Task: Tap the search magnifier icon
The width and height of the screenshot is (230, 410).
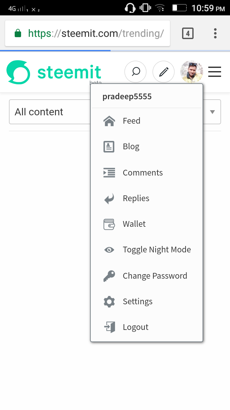Action: pos(135,72)
